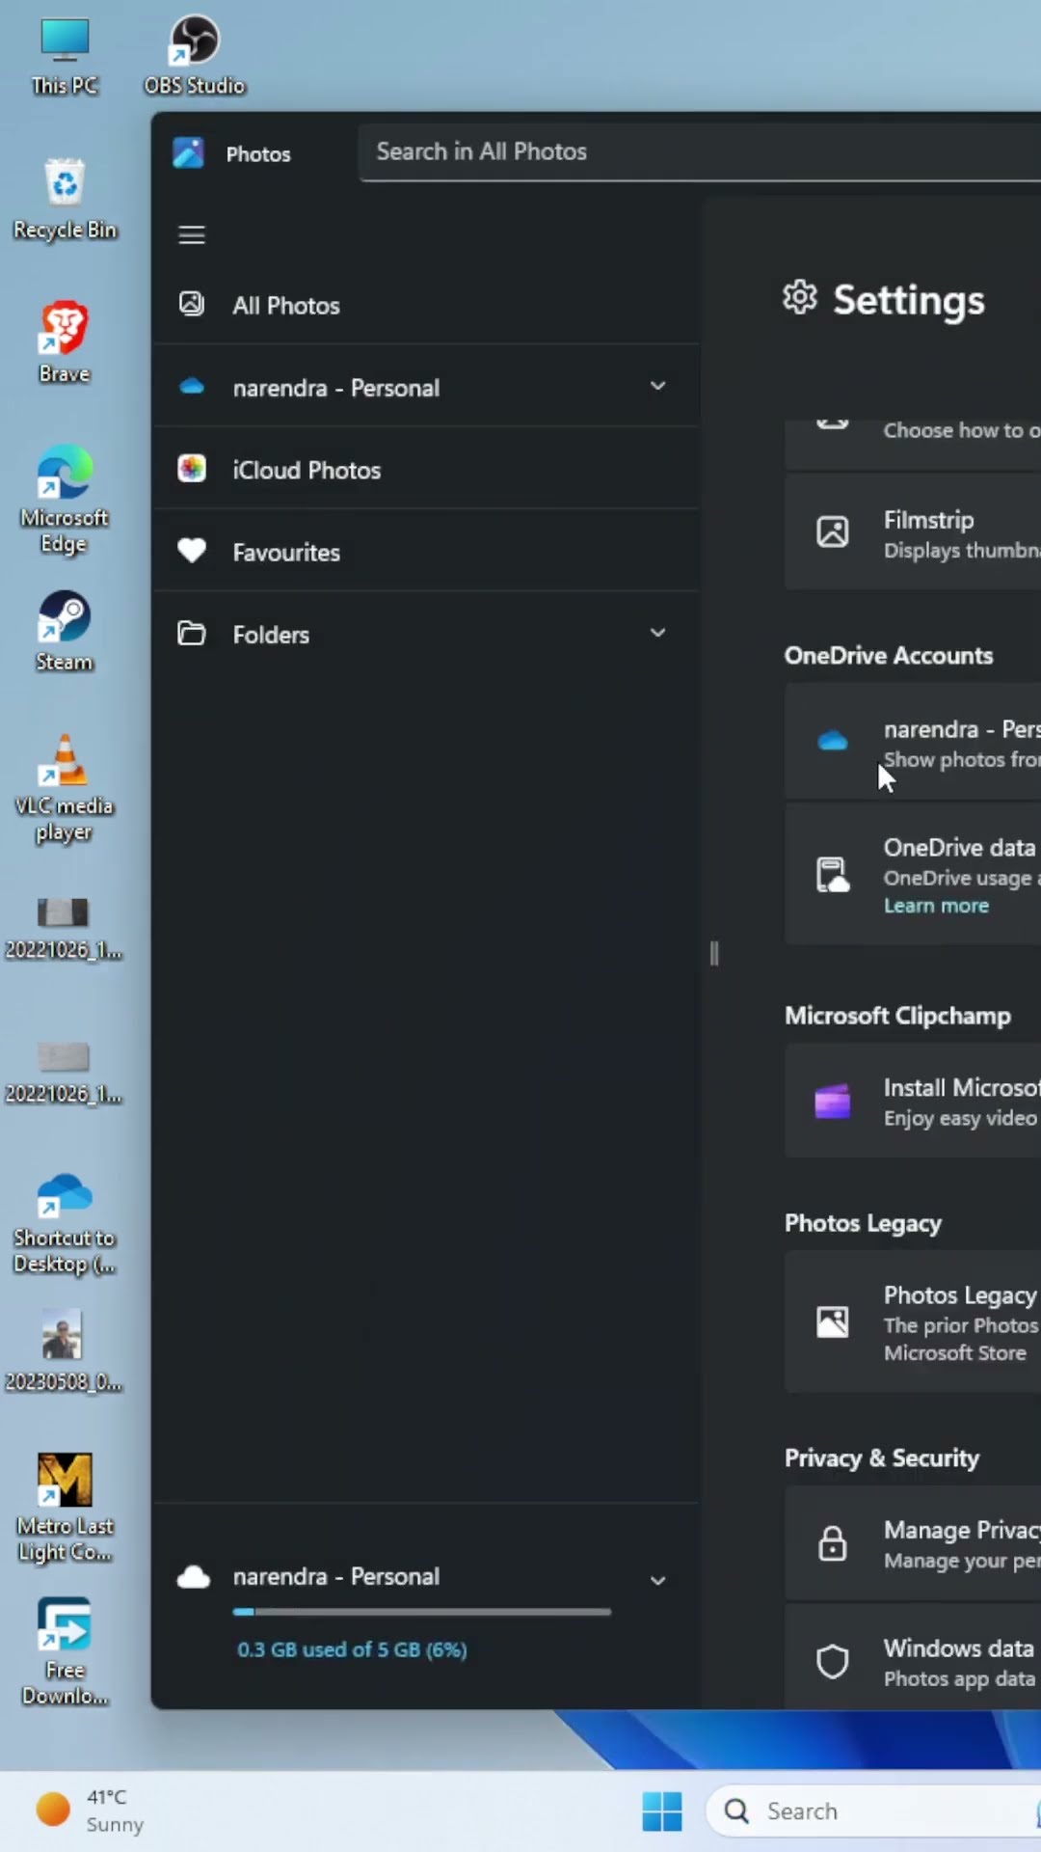Toggle the hamburger navigation menu
This screenshot has width=1041, height=1852.
[x=192, y=234]
